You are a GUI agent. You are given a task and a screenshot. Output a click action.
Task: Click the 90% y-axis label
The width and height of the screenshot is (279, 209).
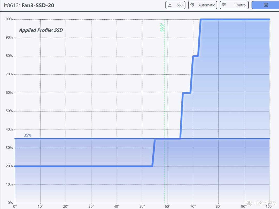9,37
